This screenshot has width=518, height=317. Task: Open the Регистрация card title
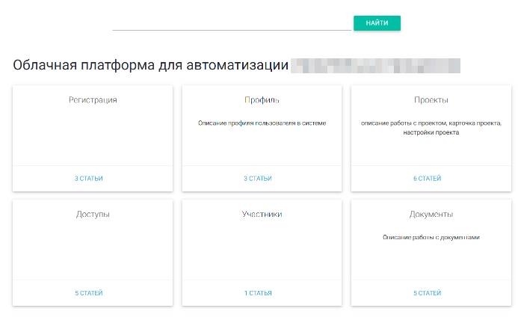point(93,99)
